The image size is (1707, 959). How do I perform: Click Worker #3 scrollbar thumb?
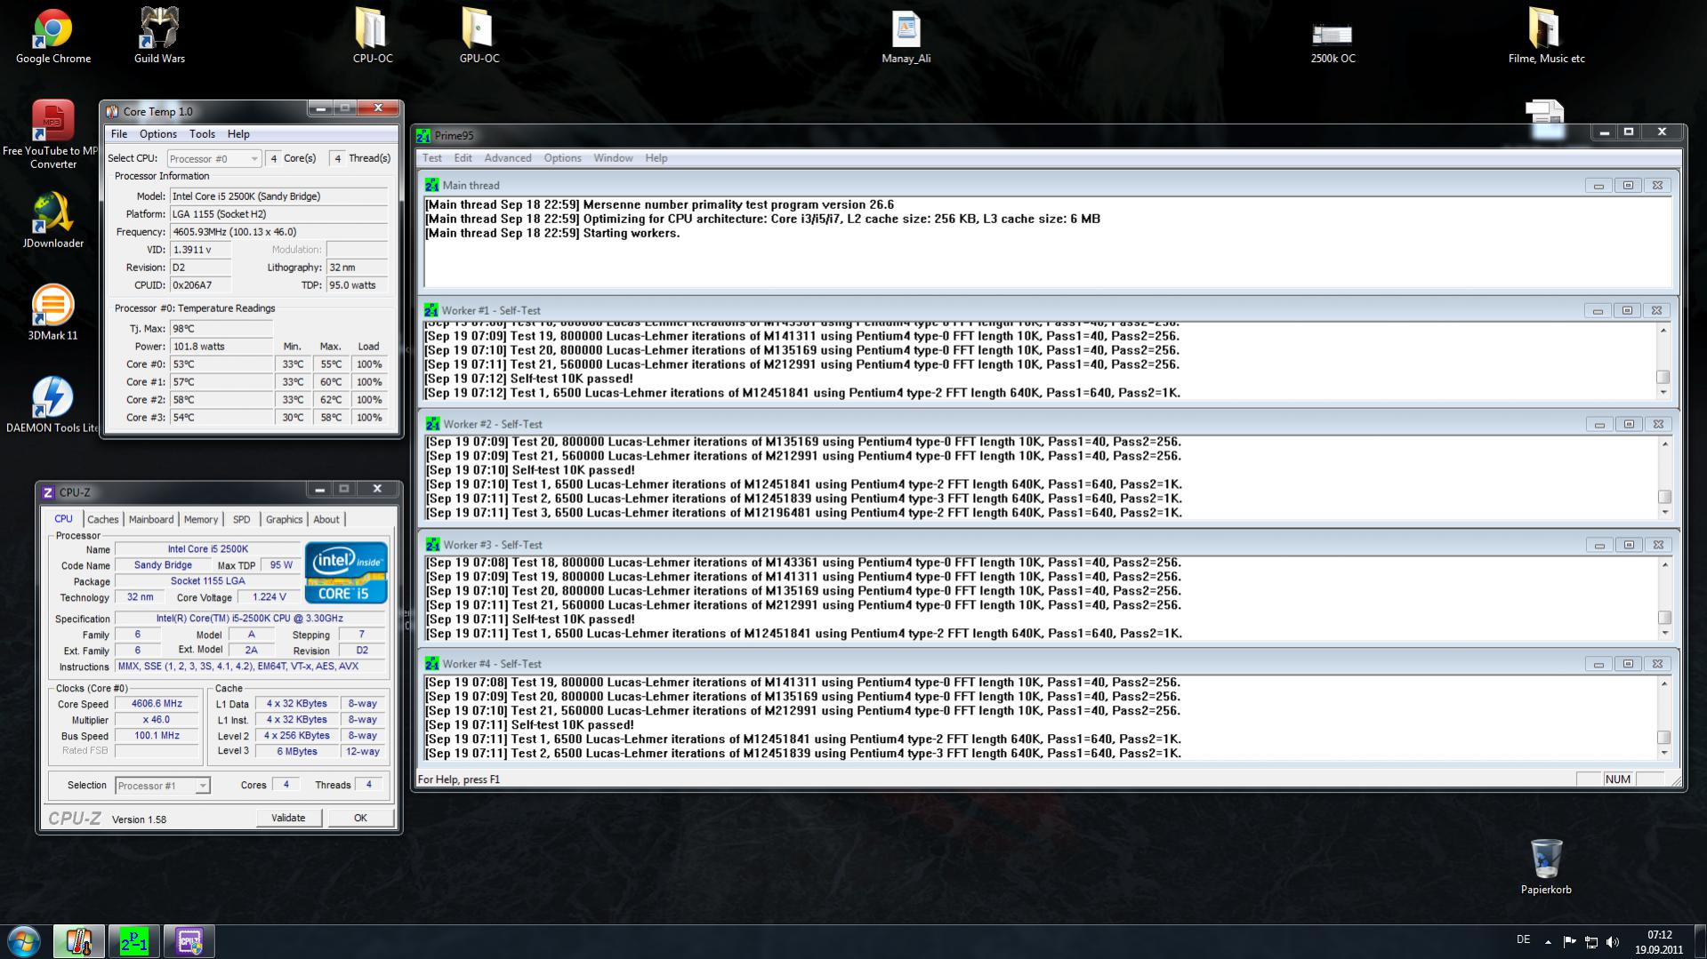coord(1665,618)
